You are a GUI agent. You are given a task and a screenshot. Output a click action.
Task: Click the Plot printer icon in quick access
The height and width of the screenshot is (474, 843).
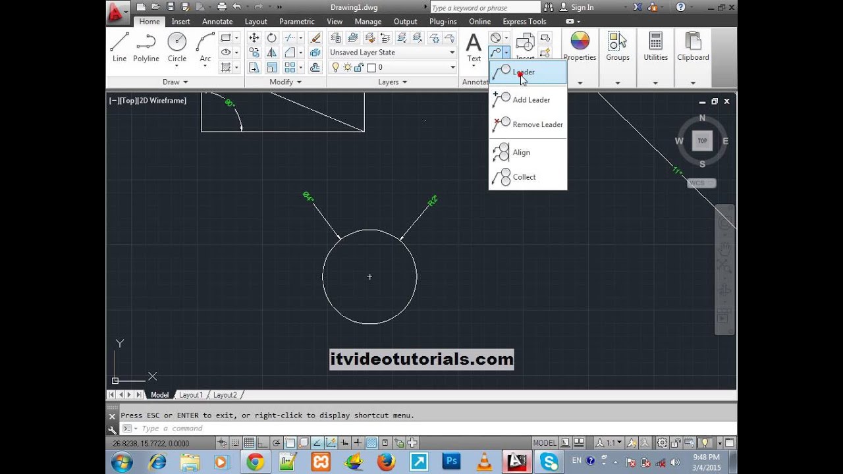point(222,7)
